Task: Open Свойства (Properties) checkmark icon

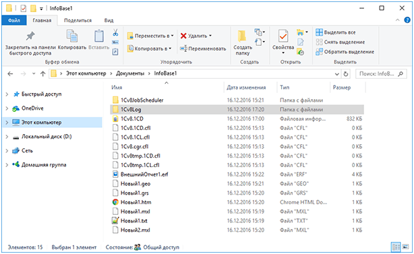Action: pos(283,36)
